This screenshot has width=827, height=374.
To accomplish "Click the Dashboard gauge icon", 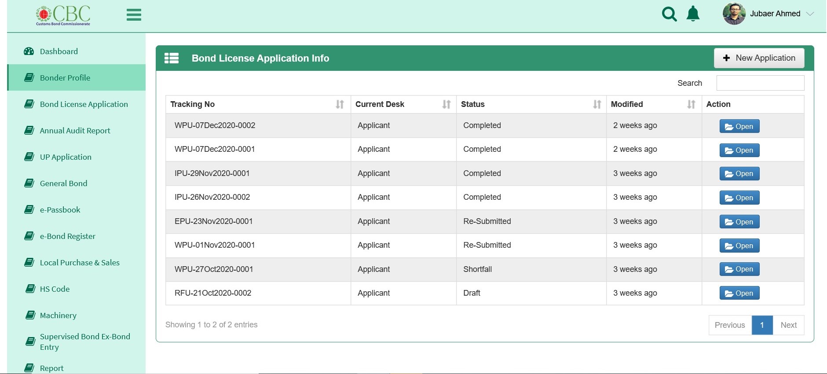I will point(29,51).
